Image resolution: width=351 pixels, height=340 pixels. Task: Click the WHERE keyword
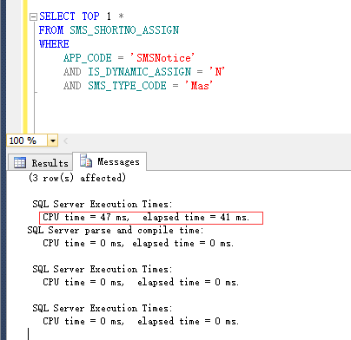point(54,44)
